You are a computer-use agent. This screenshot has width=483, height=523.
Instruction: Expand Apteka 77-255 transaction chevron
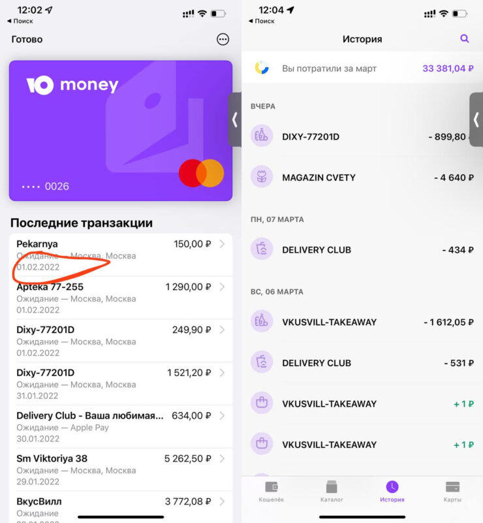click(x=222, y=287)
